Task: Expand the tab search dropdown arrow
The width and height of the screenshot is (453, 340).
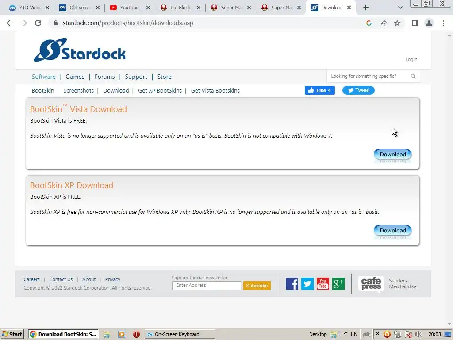Action: 400,8
